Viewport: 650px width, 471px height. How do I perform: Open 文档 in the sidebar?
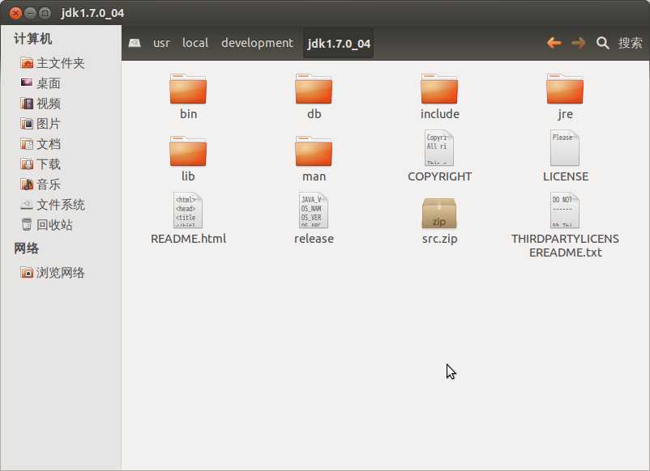point(49,143)
